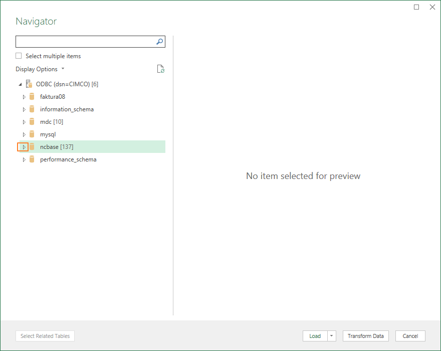This screenshot has width=441, height=351.
Task: Enable Select multiple items checkbox
Action: coord(19,56)
